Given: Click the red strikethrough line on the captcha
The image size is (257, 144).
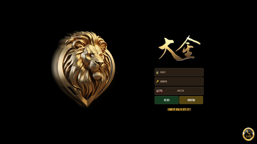Looking at the screenshot, I should (x=160, y=92).
